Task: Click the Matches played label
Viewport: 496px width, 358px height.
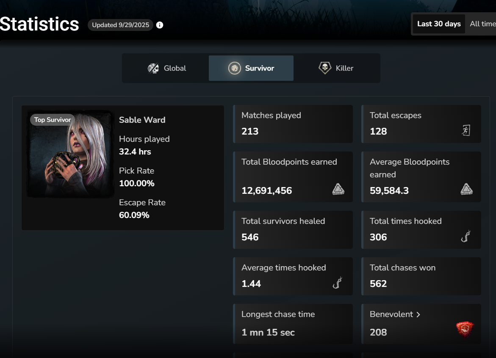Action: pos(271,116)
